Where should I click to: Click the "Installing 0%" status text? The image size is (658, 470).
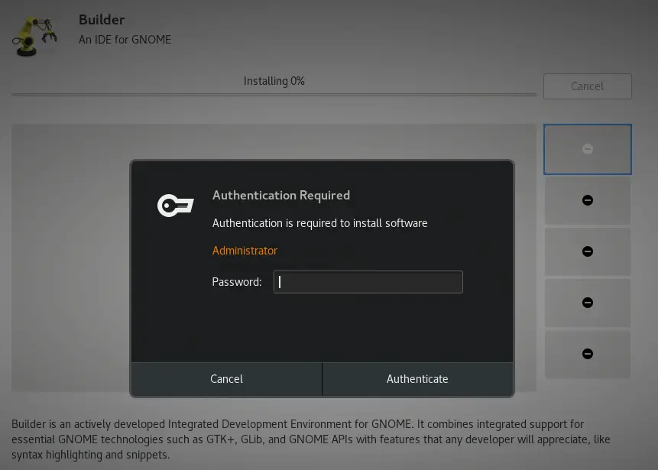274,81
